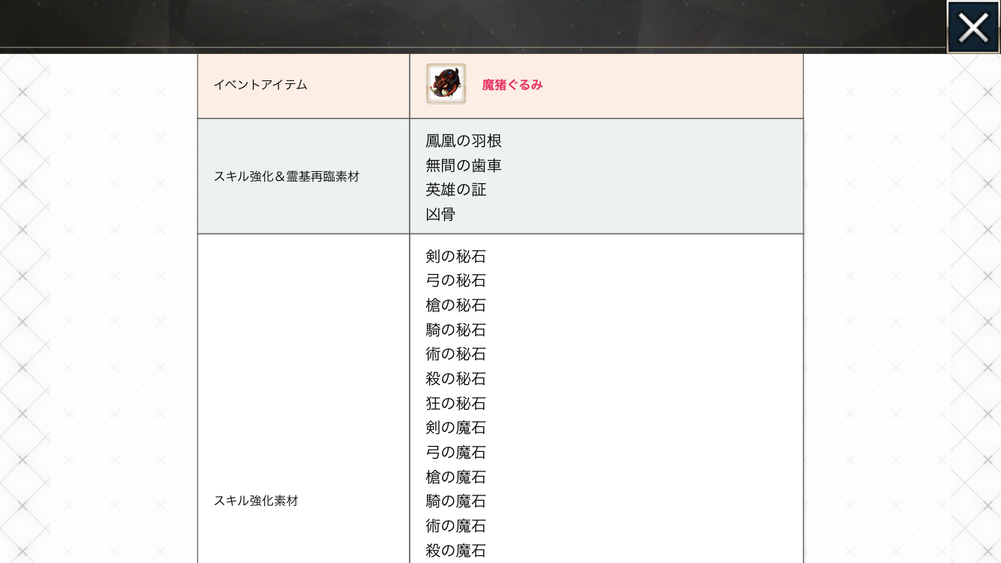Click the 鳳凰の羽根 material entry
1001x563 pixels.
click(x=463, y=141)
